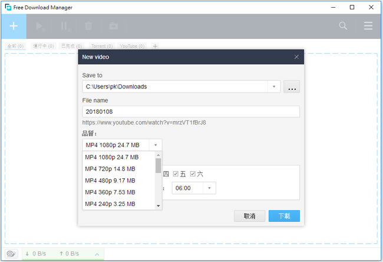Browse for folder with the ... button

tap(292, 87)
